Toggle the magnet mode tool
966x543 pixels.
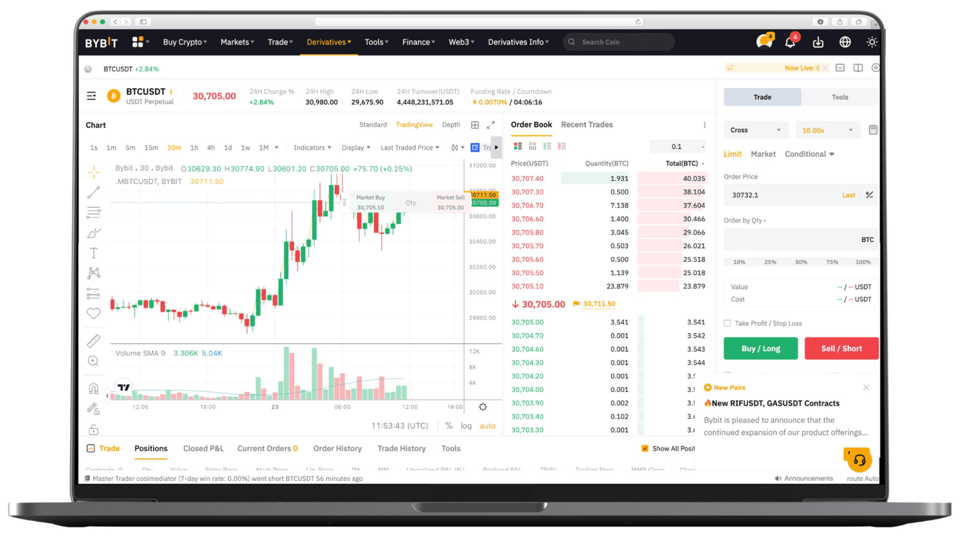tap(94, 388)
